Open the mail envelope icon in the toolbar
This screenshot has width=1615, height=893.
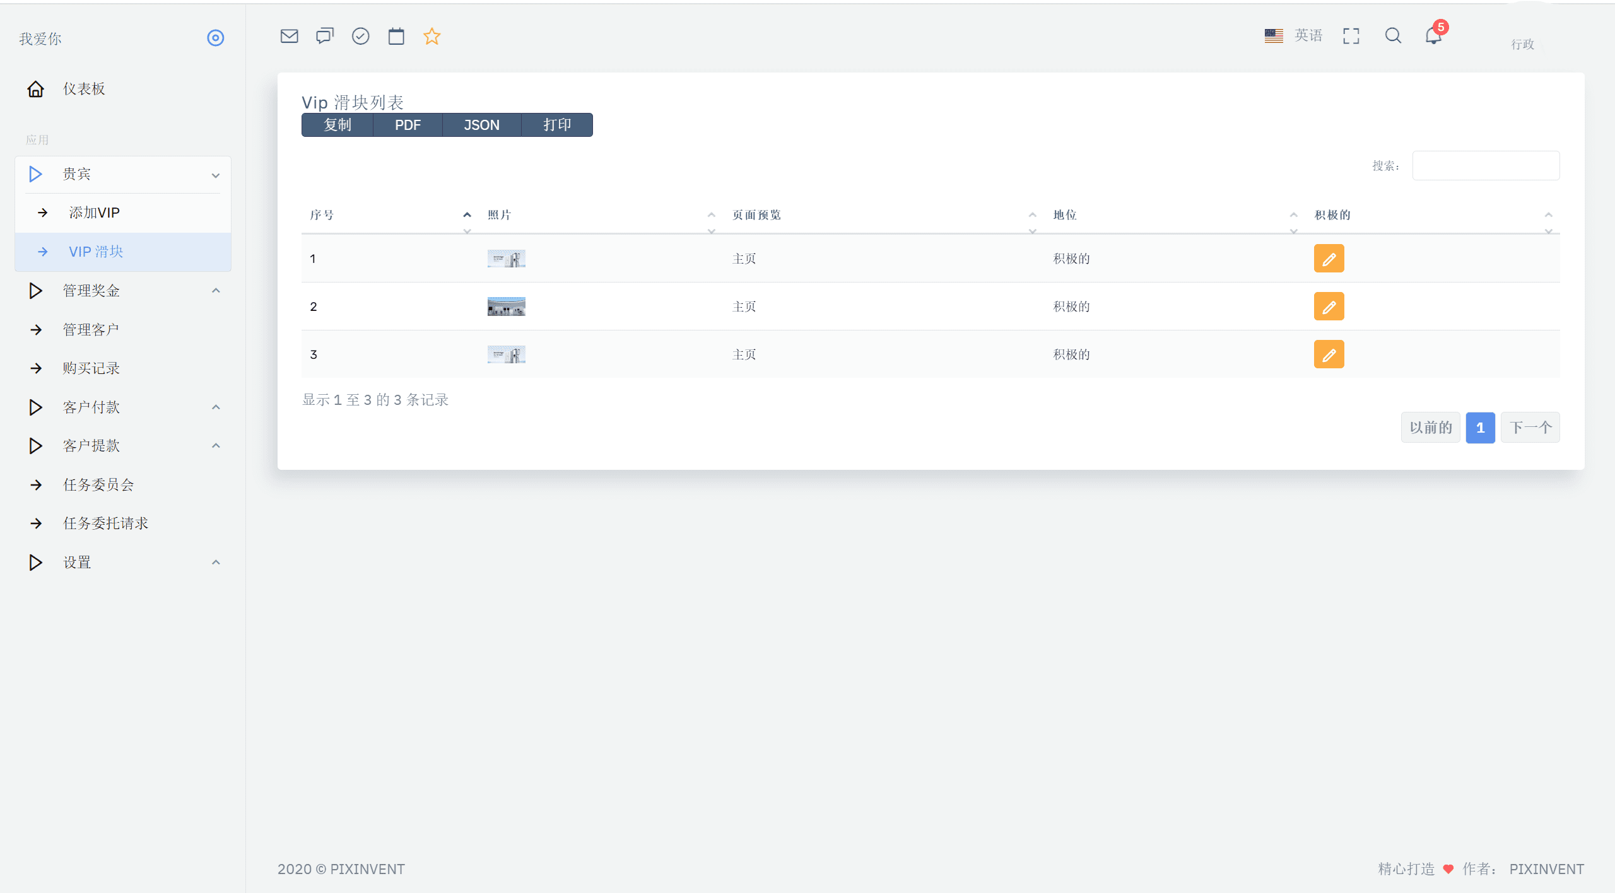pyautogui.click(x=289, y=37)
